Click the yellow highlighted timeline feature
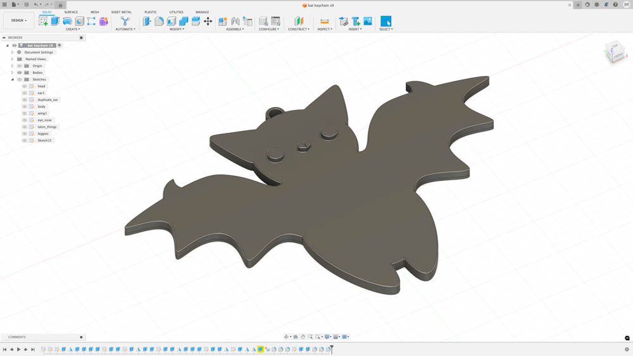 260,349
